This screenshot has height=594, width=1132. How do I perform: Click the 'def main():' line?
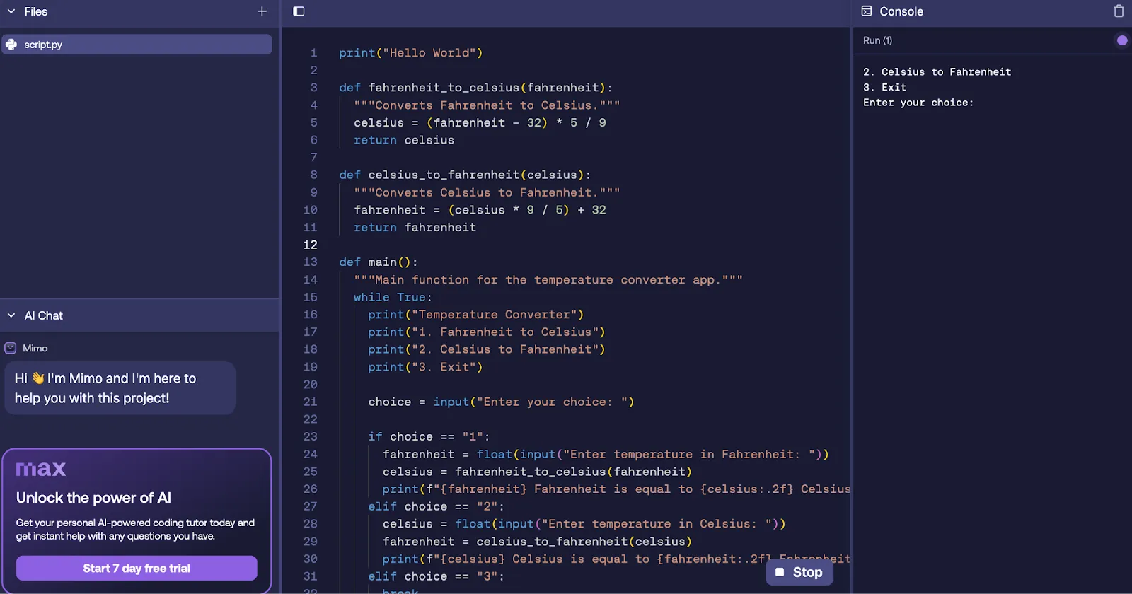(x=378, y=262)
